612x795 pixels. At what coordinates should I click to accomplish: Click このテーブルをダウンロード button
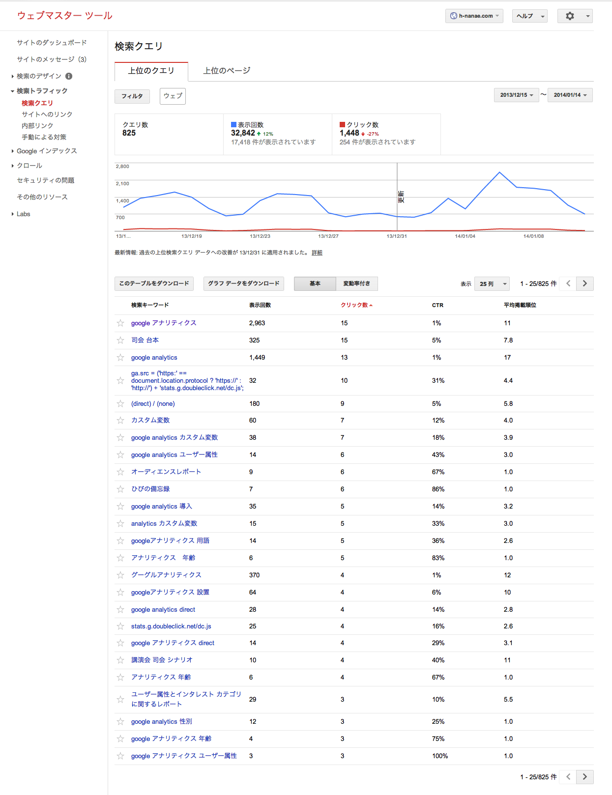point(154,284)
